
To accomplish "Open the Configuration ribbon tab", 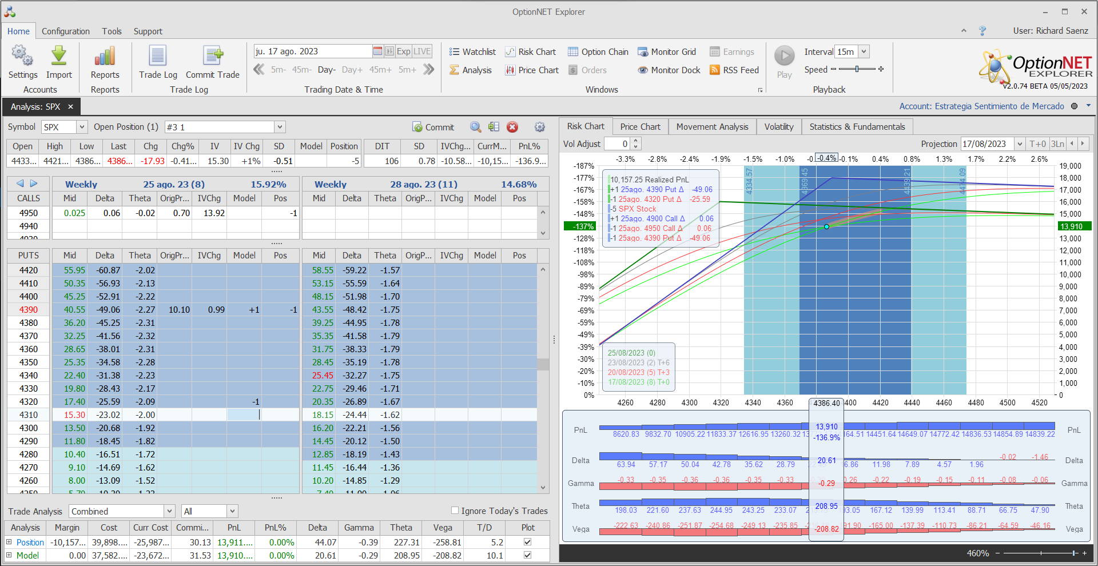I will click(65, 31).
